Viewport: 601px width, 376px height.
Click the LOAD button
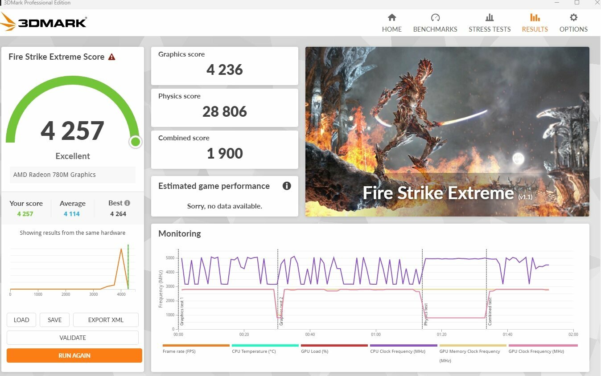pos(21,320)
